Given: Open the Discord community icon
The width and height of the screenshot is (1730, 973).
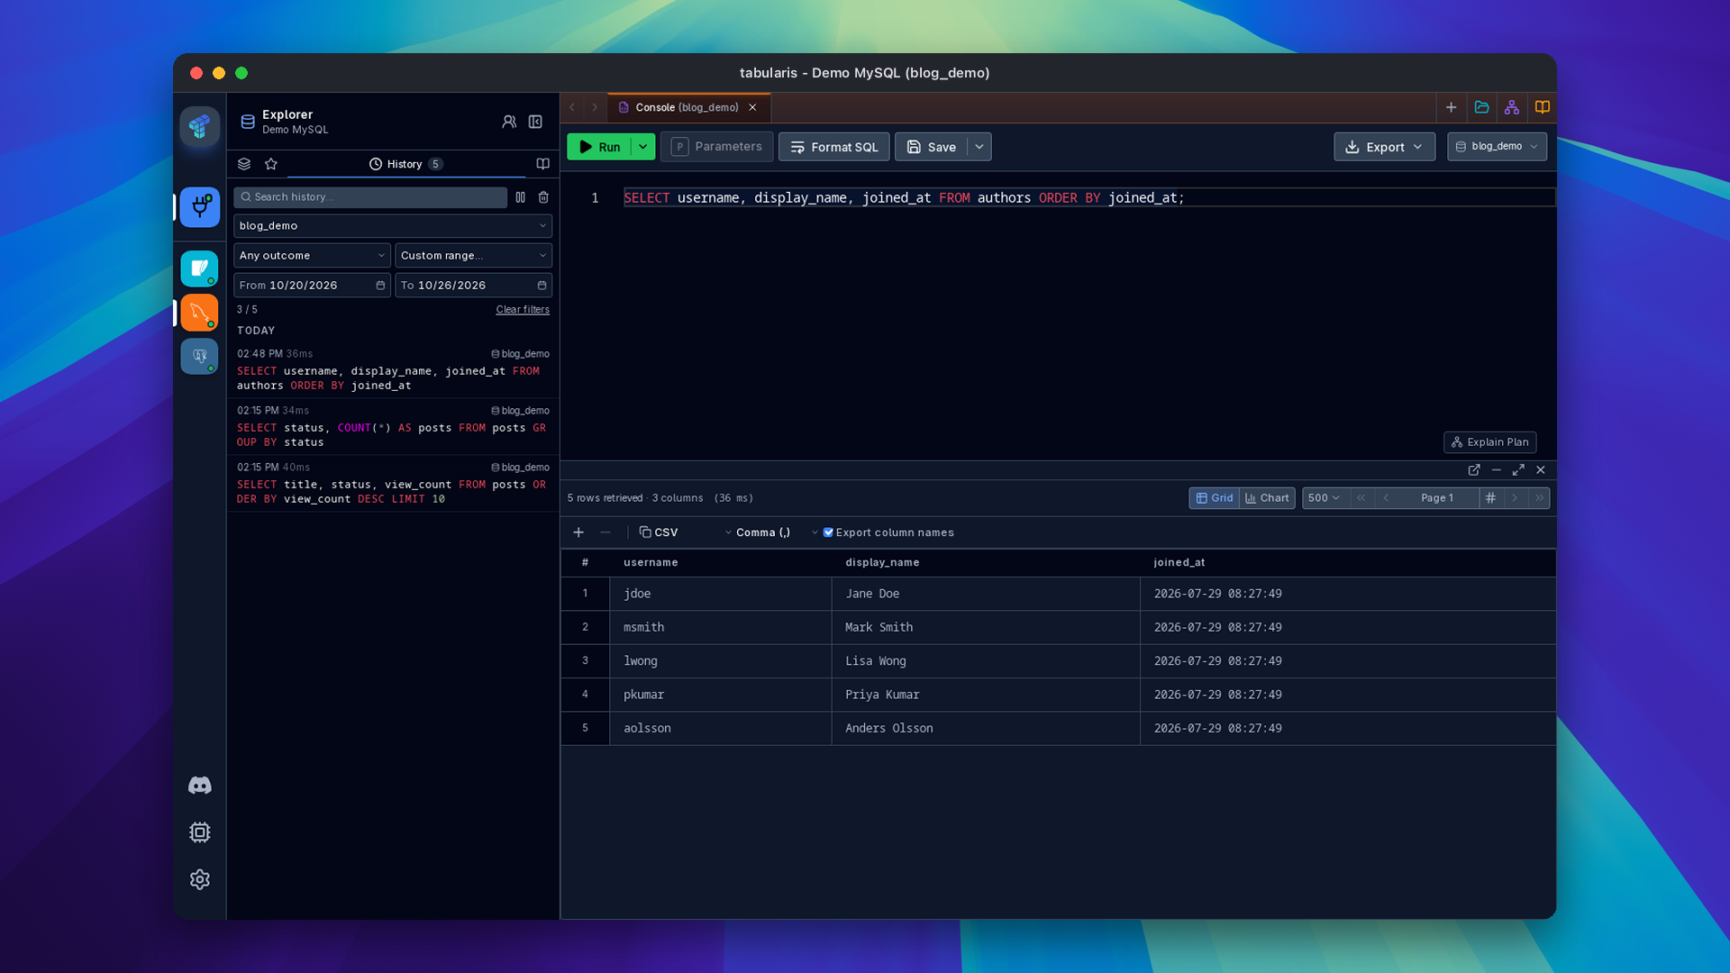Looking at the screenshot, I should pyautogui.click(x=199, y=786).
